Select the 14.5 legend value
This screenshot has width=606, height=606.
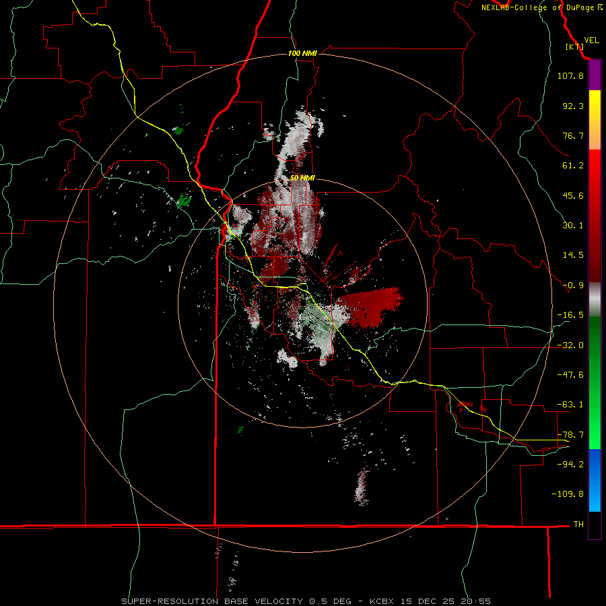pos(573,255)
